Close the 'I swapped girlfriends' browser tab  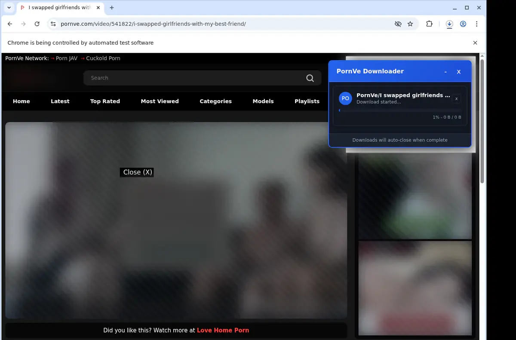[x=98, y=8]
